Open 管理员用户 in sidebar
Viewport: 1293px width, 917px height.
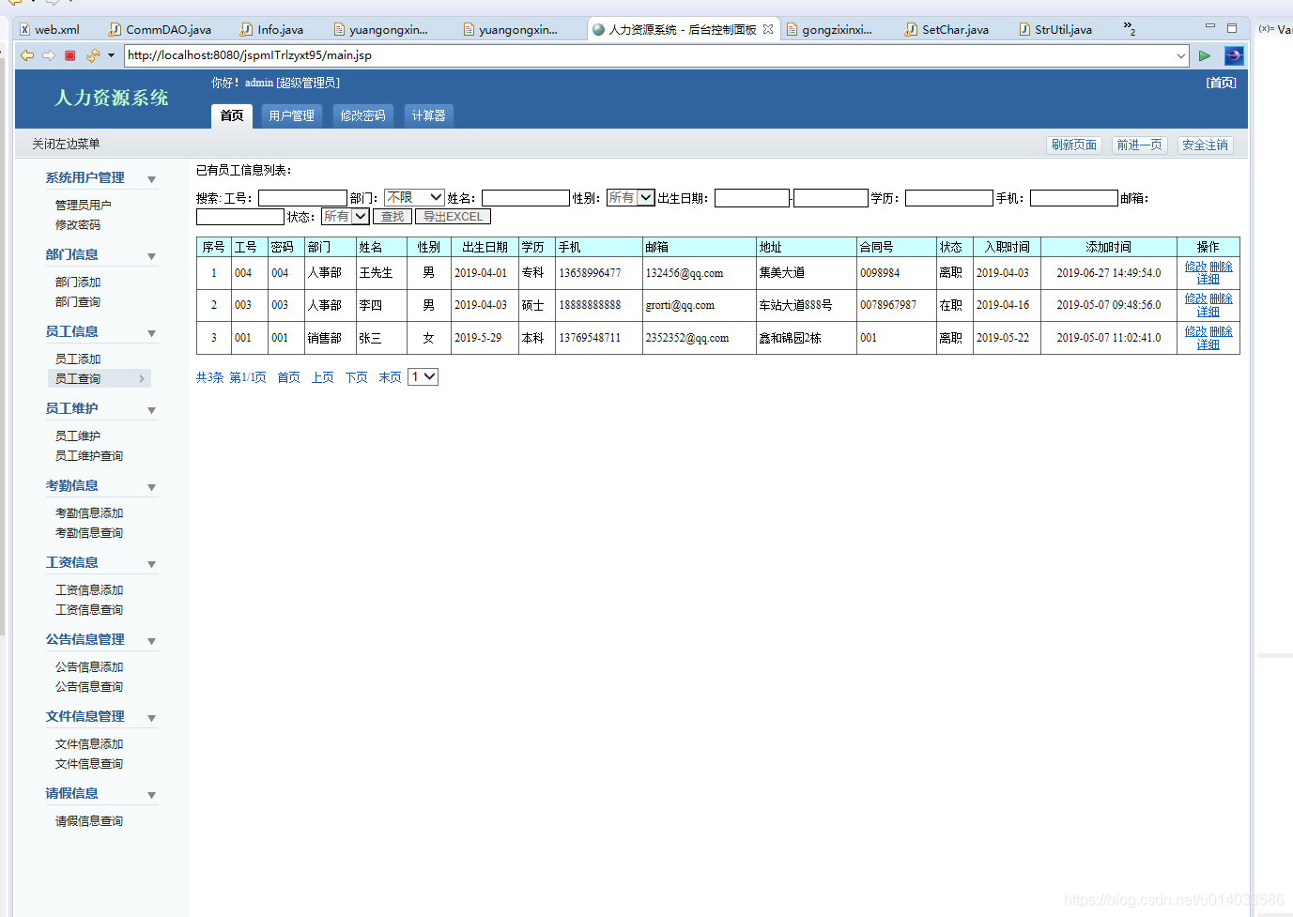pyautogui.click(x=83, y=205)
